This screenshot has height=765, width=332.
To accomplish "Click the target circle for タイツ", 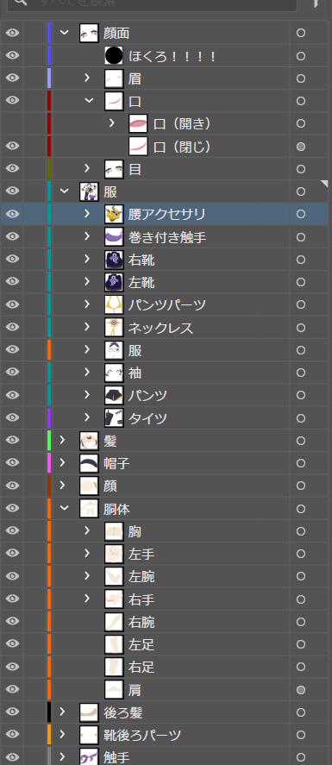I will pos(301,418).
